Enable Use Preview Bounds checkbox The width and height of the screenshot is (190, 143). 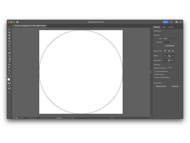[x=155, y=71]
